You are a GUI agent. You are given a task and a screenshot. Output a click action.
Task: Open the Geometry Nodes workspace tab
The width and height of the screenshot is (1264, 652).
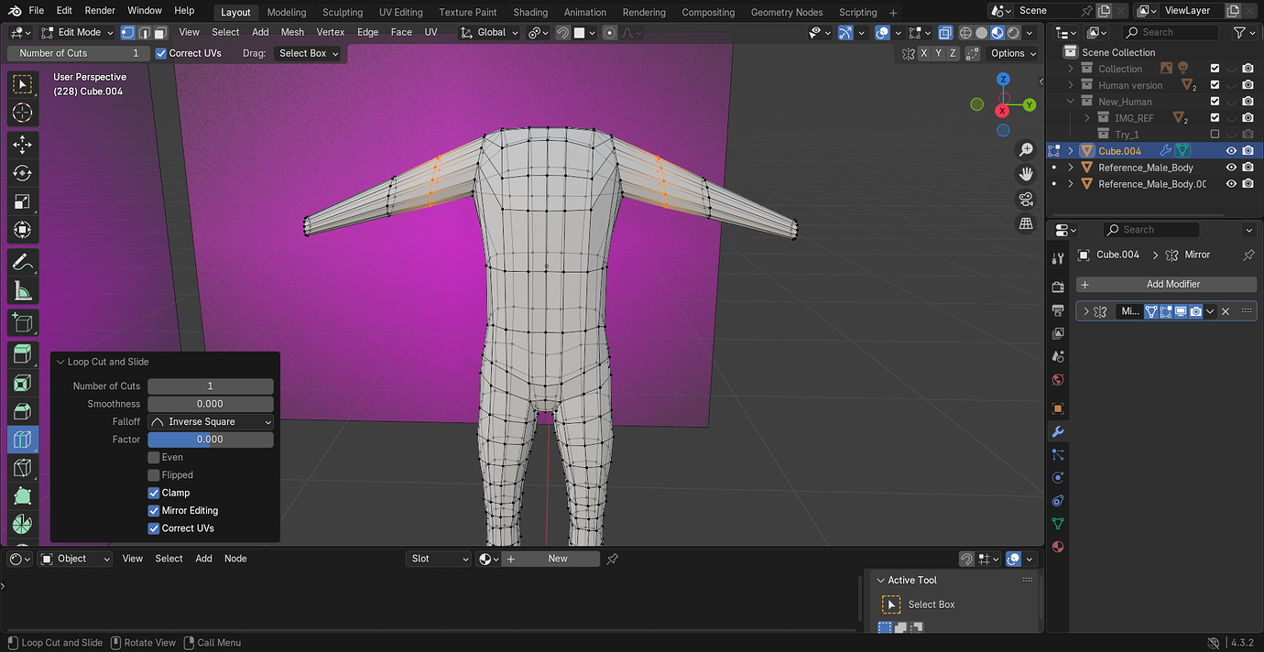(787, 12)
